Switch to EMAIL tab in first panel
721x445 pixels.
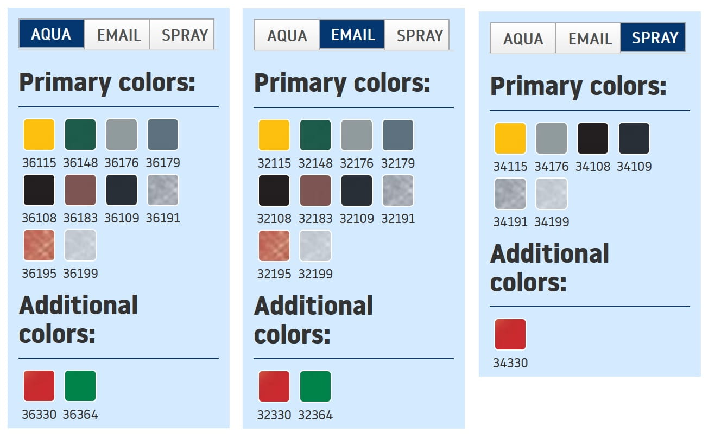point(117,35)
